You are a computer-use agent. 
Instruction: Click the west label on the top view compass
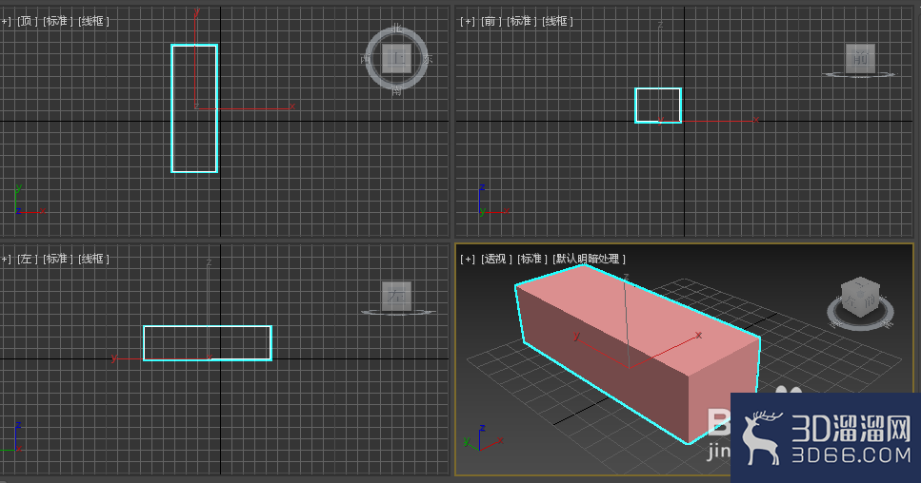coord(366,59)
